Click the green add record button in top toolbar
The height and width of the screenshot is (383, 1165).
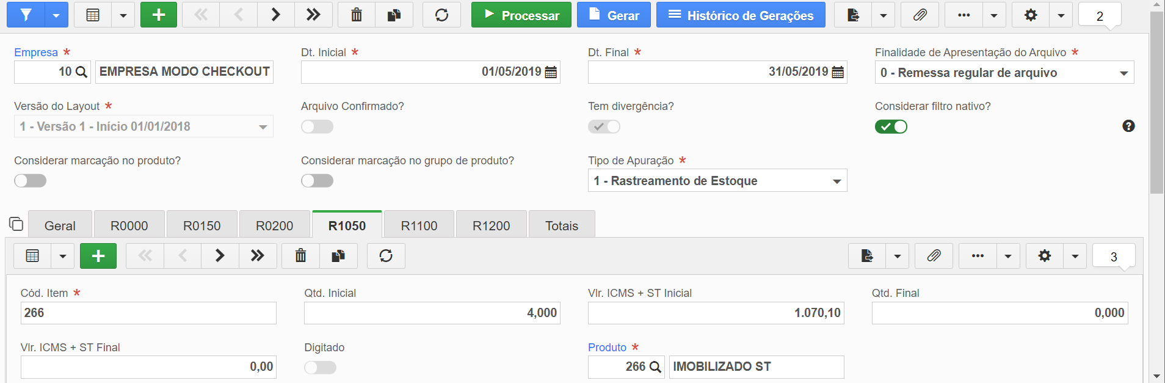(x=159, y=15)
